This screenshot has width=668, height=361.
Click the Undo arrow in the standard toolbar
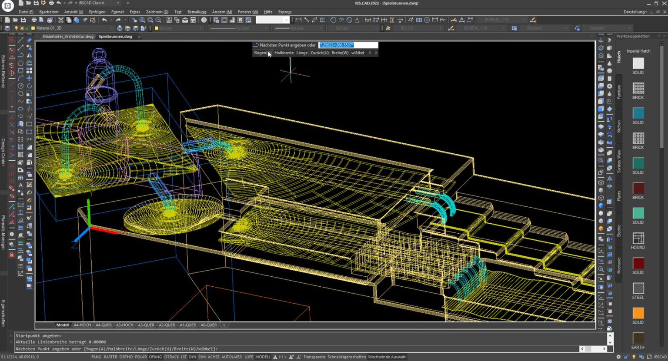coord(104,20)
